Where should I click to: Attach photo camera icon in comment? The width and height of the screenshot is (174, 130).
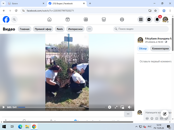[x=157, y=119]
